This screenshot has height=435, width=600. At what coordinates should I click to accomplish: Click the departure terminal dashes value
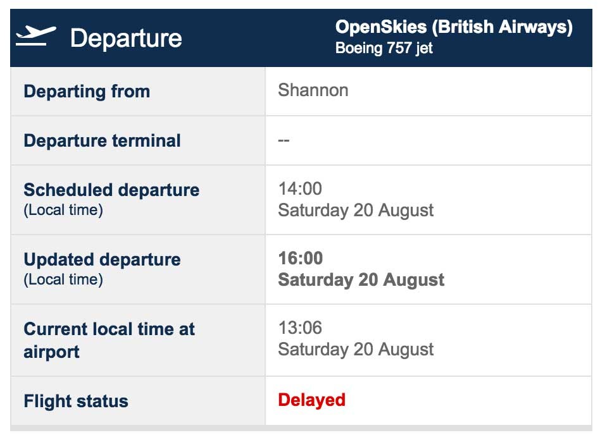pyautogui.click(x=284, y=140)
